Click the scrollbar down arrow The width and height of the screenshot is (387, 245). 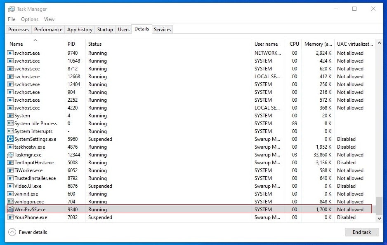pyautogui.click(x=379, y=218)
